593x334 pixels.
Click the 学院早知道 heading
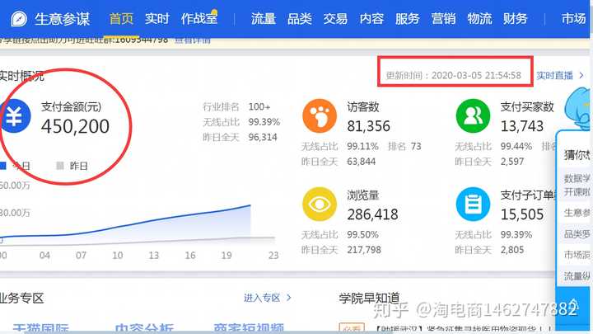[369, 298]
